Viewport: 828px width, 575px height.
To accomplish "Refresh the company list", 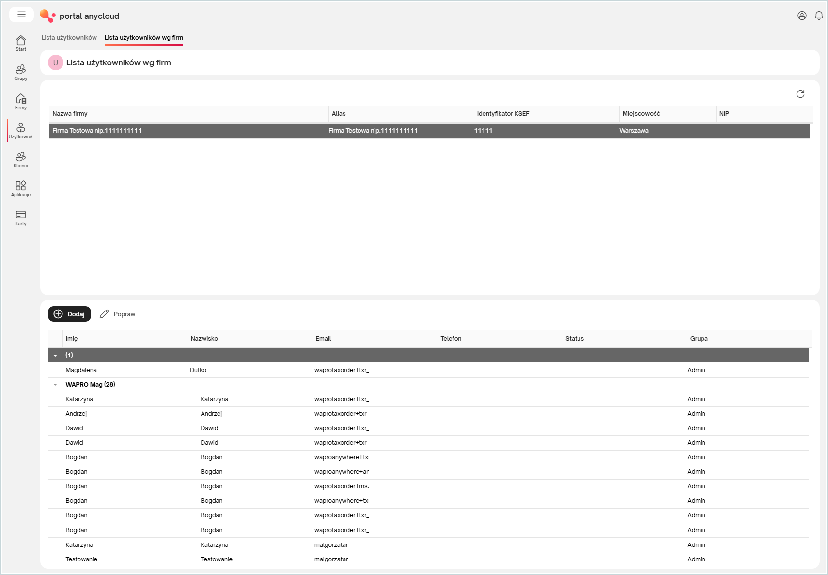I will click(800, 94).
